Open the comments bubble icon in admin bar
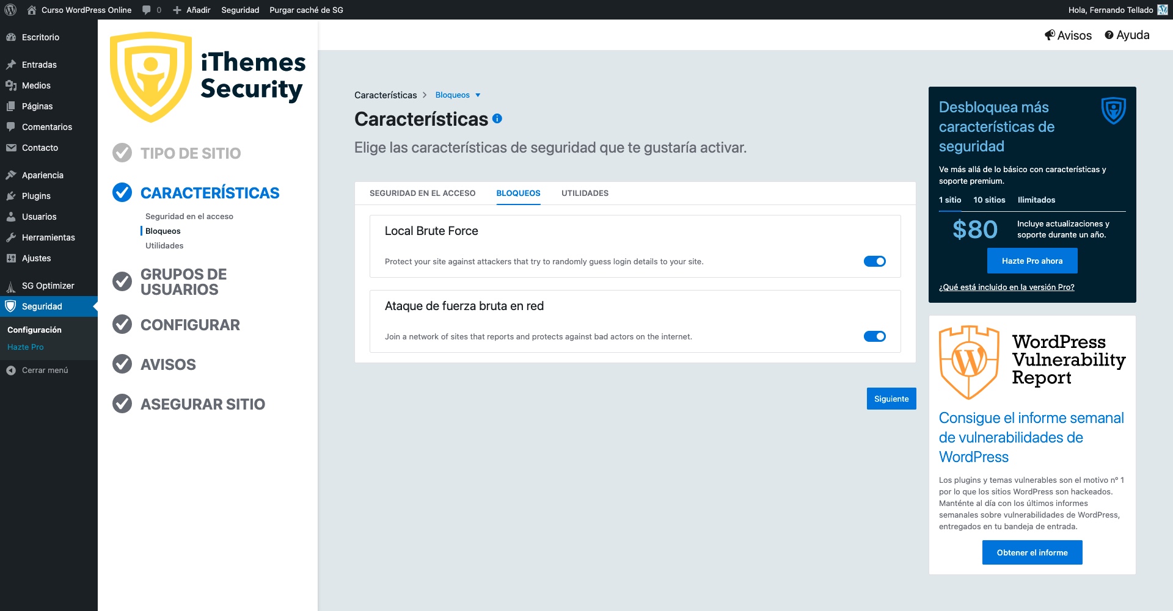1173x611 pixels. 147,10
